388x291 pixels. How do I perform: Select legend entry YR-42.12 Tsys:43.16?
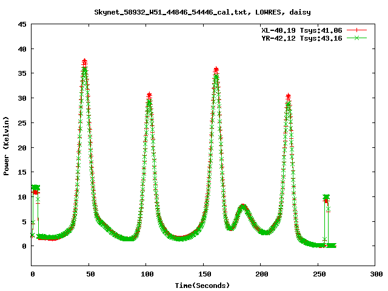pos(302,38)
